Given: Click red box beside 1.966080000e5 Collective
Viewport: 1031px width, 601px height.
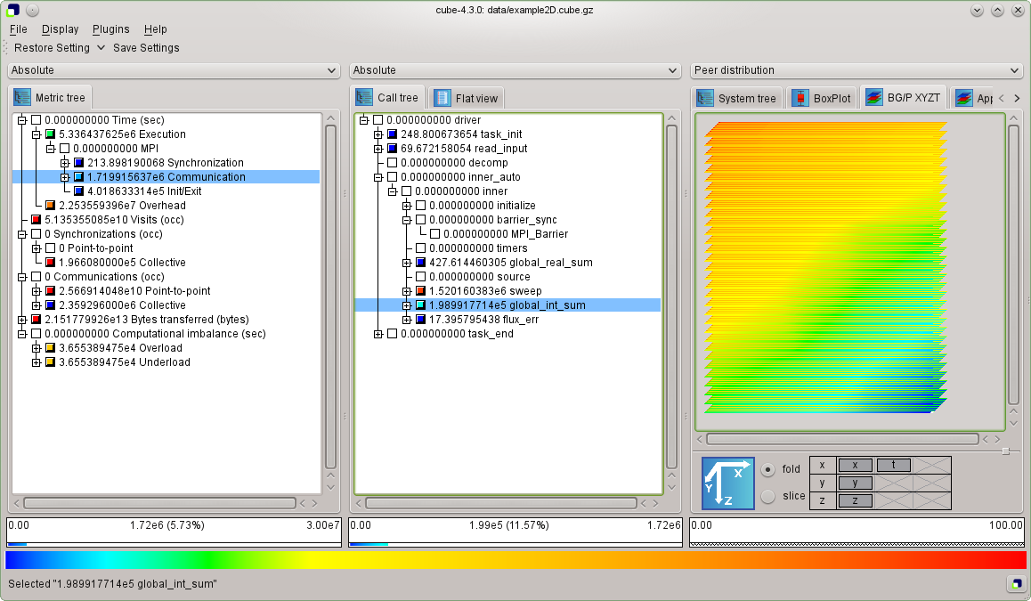Looking at the screenshot, I should [x=50, y=263].
